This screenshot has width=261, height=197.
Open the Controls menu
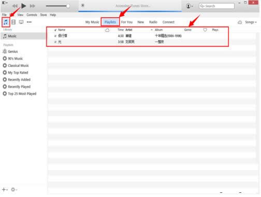pyautogui.click(x=32, y=15)
